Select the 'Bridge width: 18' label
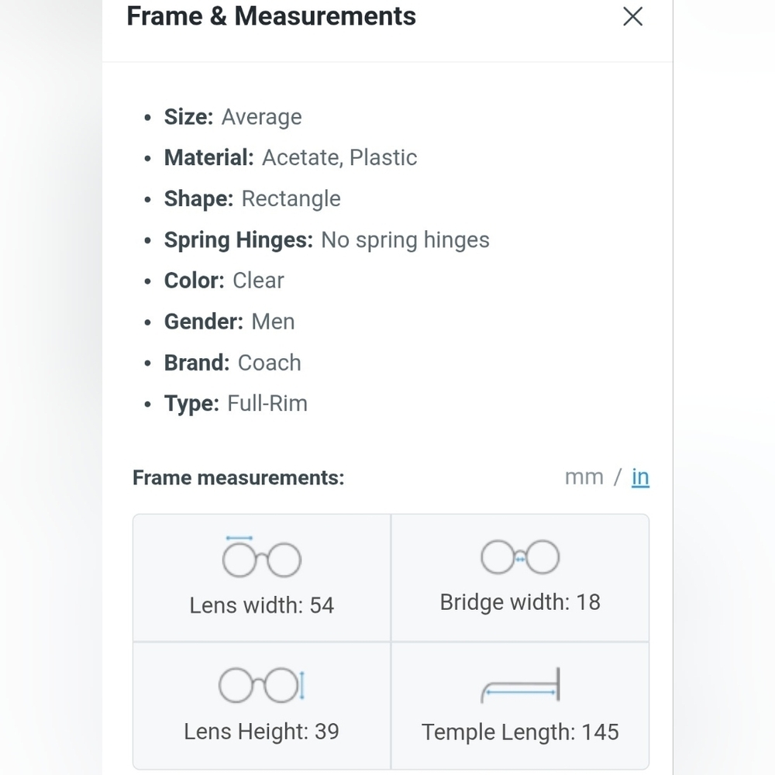The height and width of the screenshot is (775, 775). click(520, 602)
